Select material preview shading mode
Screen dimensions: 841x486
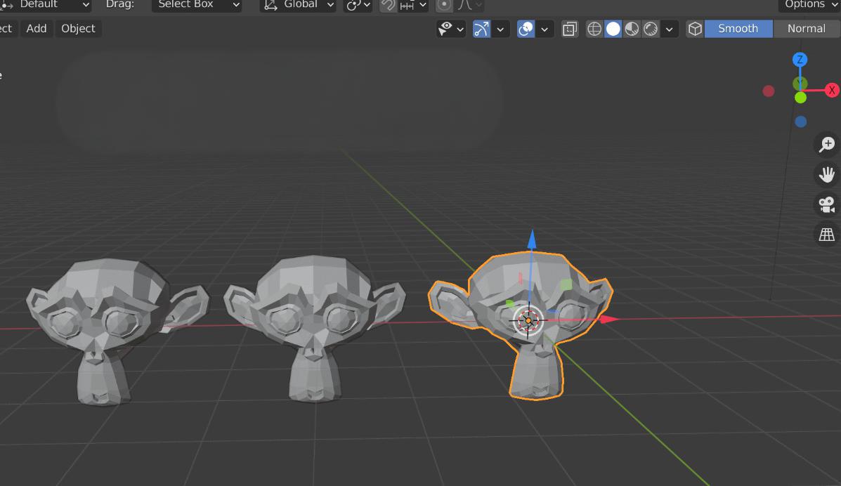(632, 29)
